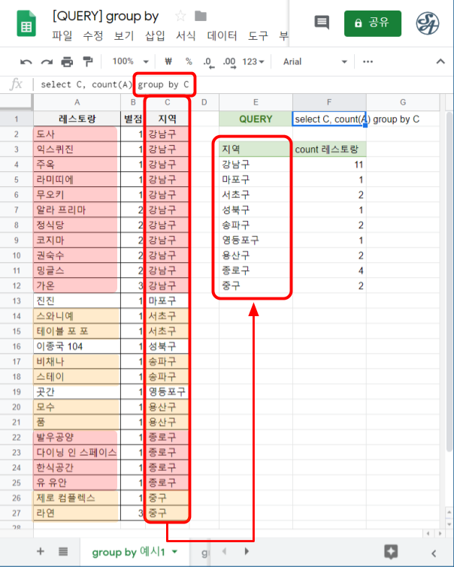The width and height of the screenshot is (454, 567).
Task: Select cell F1 with the query text
Action: coord(328,119)
